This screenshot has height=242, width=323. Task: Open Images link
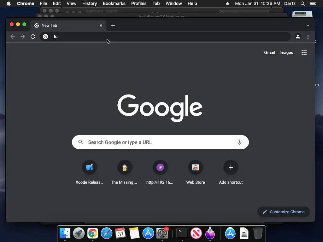point(286,53)
